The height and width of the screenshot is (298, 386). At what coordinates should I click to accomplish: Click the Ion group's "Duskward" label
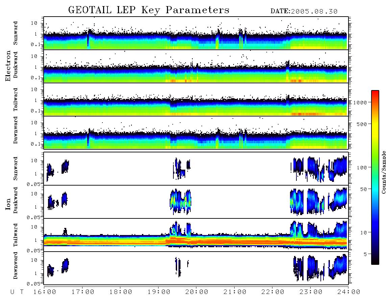tap(16, 200)
